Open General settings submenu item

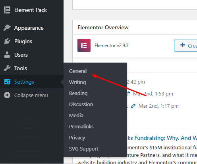(x=78, y=71)
